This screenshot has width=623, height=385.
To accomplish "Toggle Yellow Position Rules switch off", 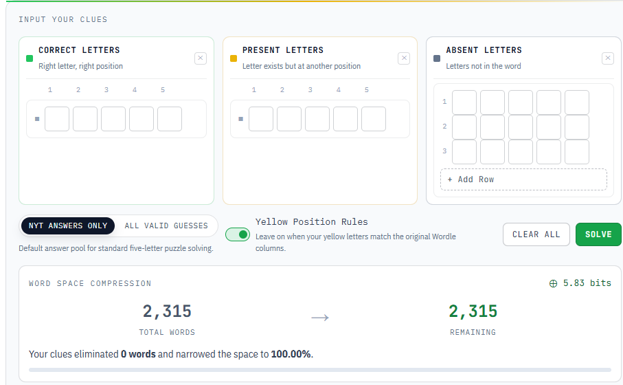I will click(x=238, y=234).
